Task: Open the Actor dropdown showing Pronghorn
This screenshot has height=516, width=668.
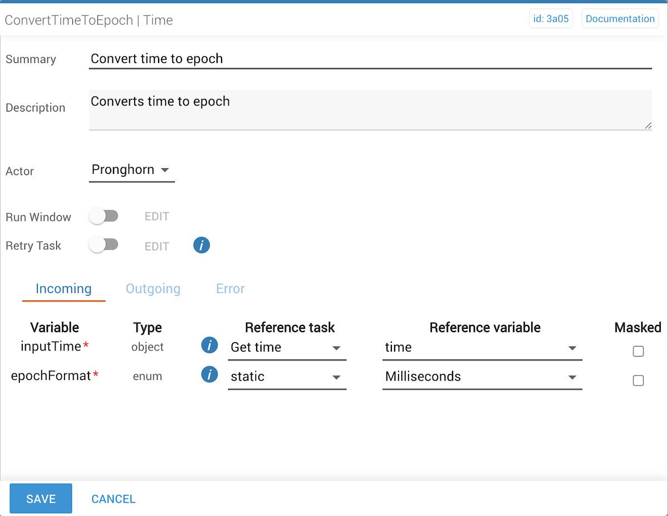Action: pos(131,170)
